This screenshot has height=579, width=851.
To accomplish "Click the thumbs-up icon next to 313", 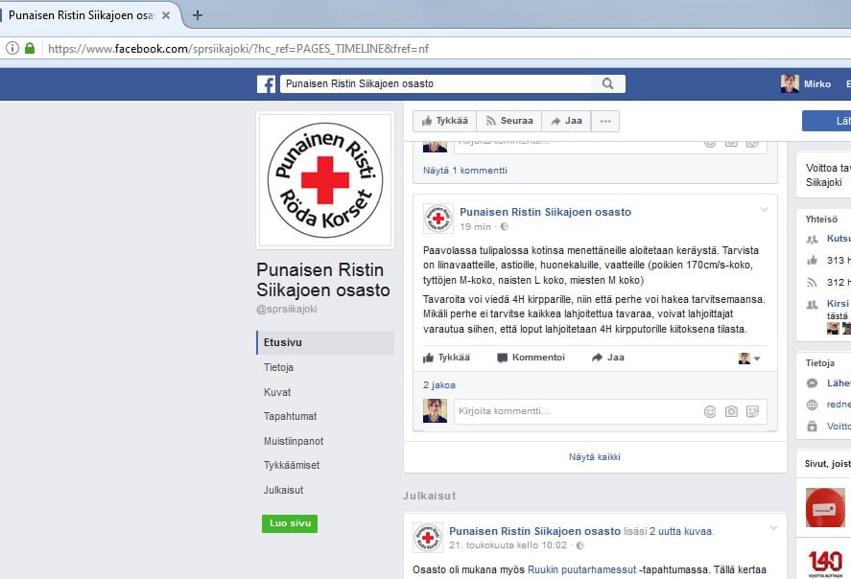I will point(812,260).
